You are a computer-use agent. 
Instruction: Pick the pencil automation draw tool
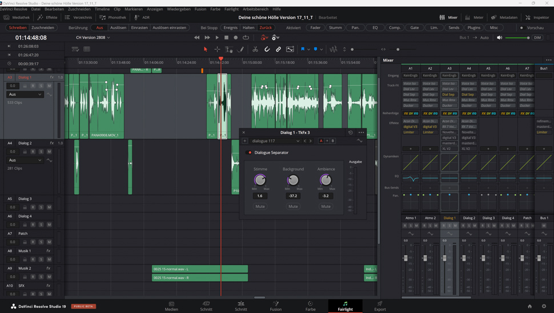pyautogui.click(x=240, y=50)
